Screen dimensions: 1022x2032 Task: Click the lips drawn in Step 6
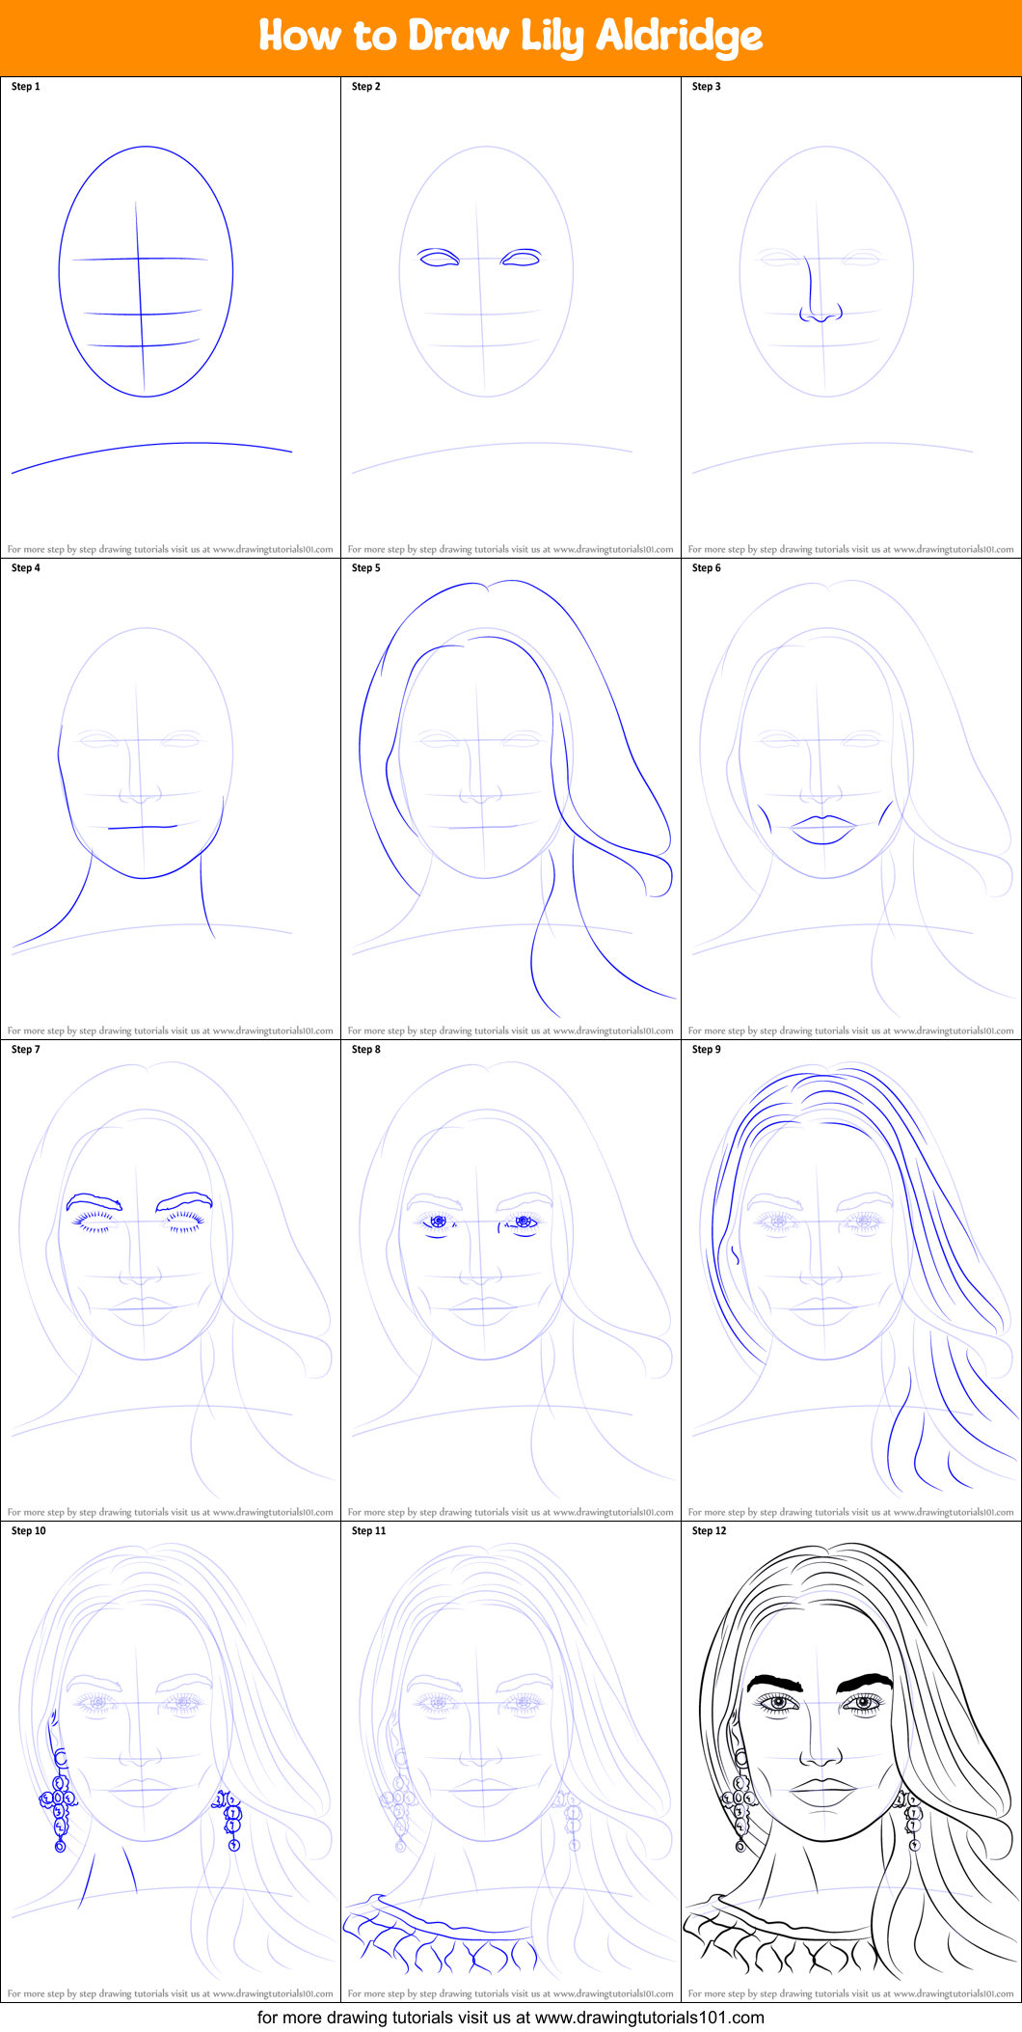(823, 829)
